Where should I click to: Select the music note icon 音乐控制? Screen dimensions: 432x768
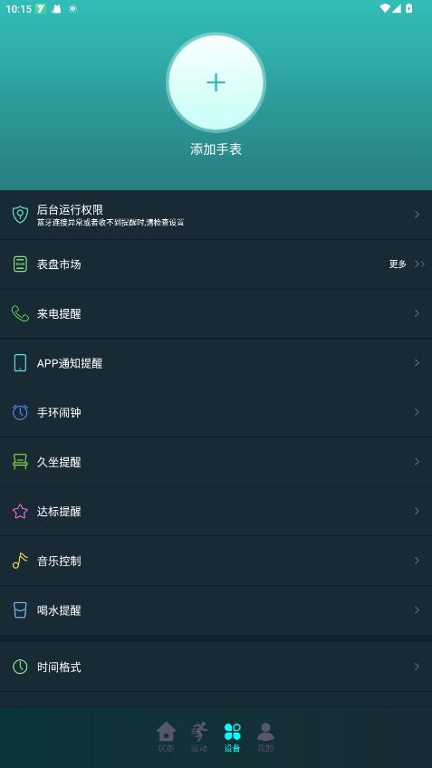tap(20, 561)
